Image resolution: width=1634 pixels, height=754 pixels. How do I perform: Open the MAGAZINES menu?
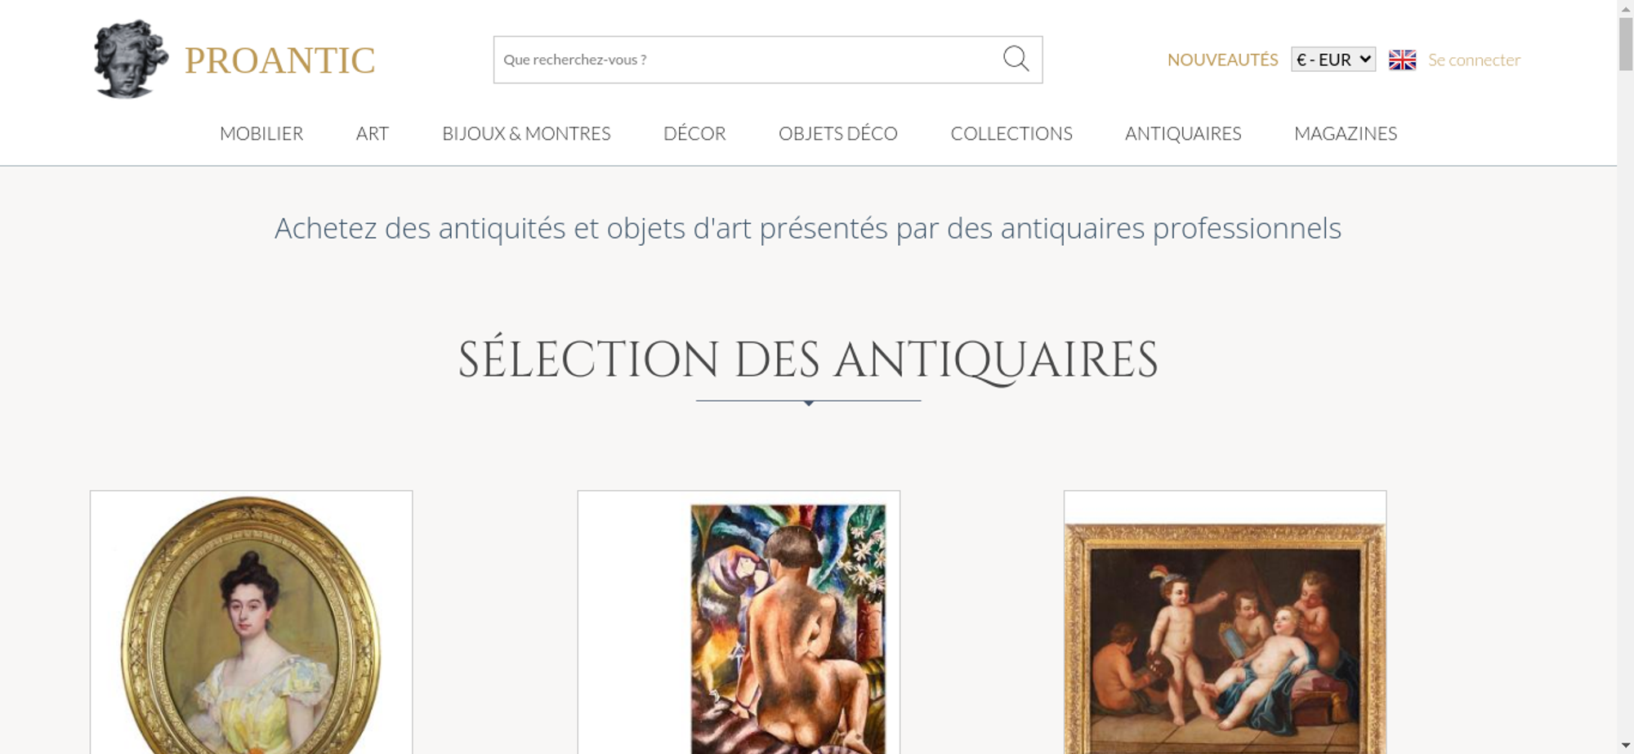click(x=1346, y=133)
